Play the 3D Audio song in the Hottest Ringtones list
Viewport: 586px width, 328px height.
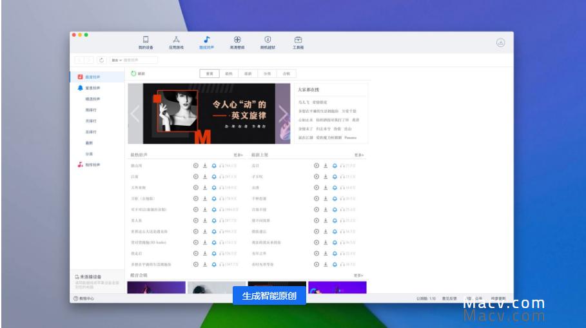click(x=196, y=242)
